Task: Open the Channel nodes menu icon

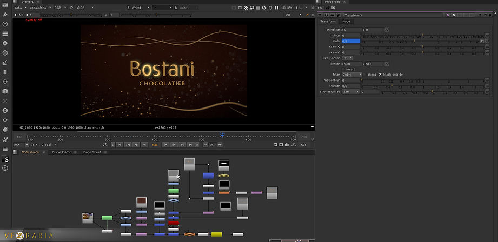Action: [5, 33]
